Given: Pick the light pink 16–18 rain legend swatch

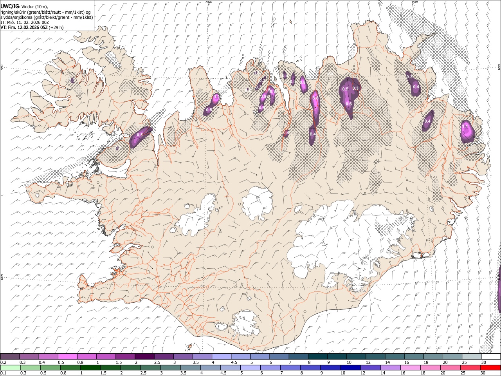Looking at the screenshot, I should (410, 367).
